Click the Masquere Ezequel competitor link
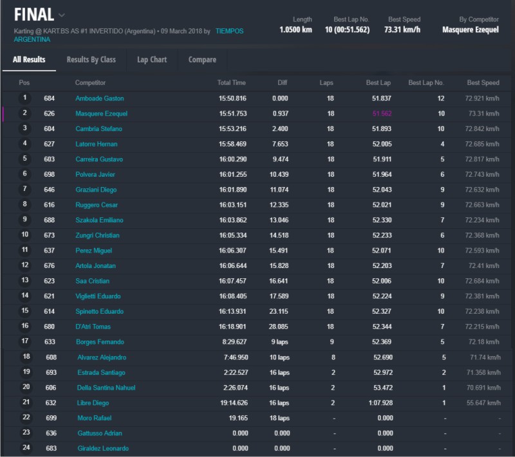 coord(101,114)
